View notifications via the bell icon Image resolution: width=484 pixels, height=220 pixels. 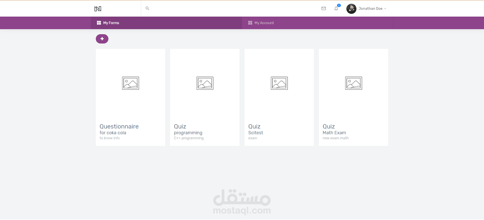point(336,9)
